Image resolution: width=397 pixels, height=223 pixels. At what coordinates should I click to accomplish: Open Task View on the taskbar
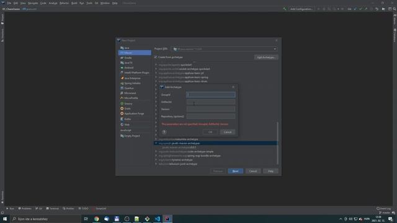click(86, 219)
